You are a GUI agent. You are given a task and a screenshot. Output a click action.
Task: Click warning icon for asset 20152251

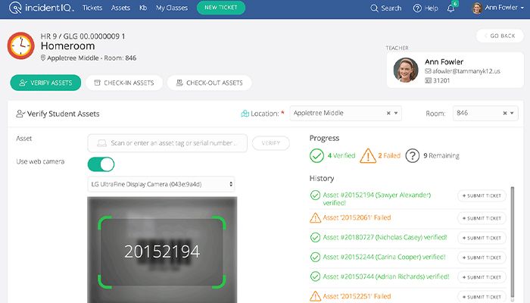316,296
